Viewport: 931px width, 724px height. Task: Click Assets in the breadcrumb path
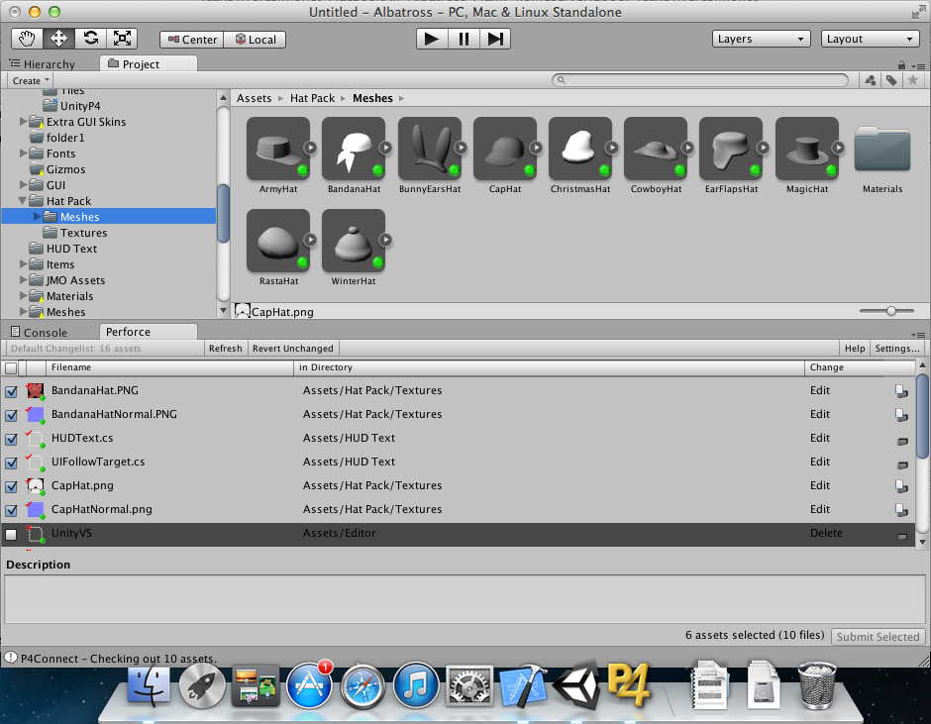pyautogui.click(x=254, y=98)
